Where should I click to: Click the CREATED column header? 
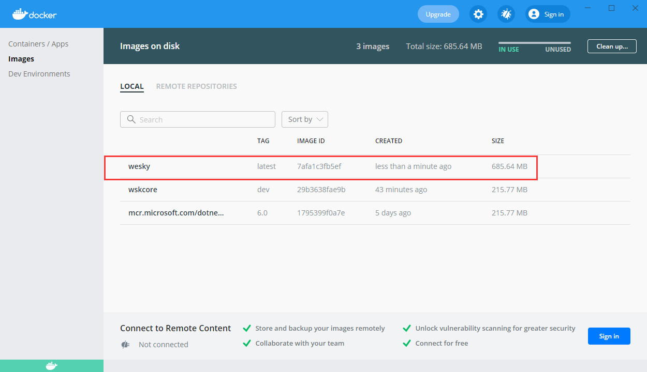point(389,141)
